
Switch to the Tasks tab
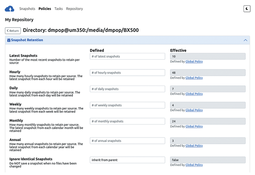pos(59,9)
